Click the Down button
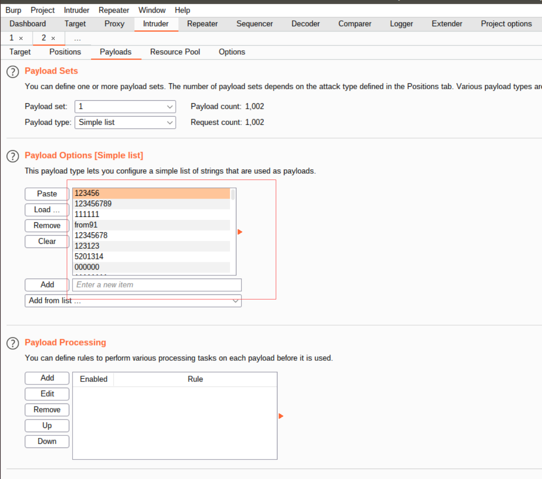This screenshot has width=542, height=479. (47, 441)
